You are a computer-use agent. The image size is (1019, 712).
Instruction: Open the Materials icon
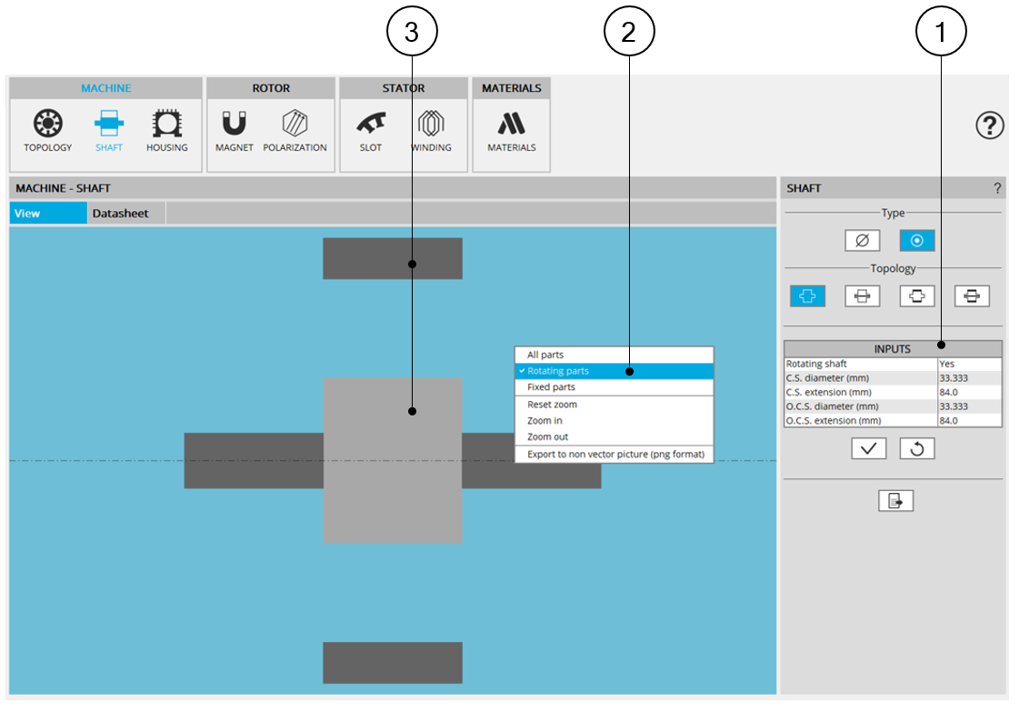click(511, 125)
